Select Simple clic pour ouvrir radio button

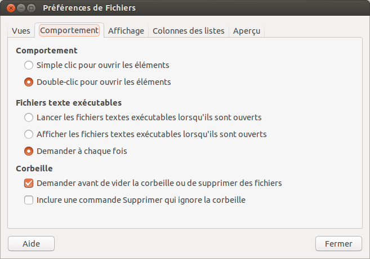pos(29,65)
